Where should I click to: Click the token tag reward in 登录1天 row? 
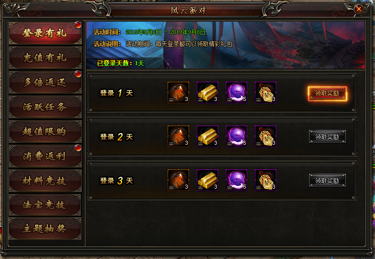[x=266, y=93]
